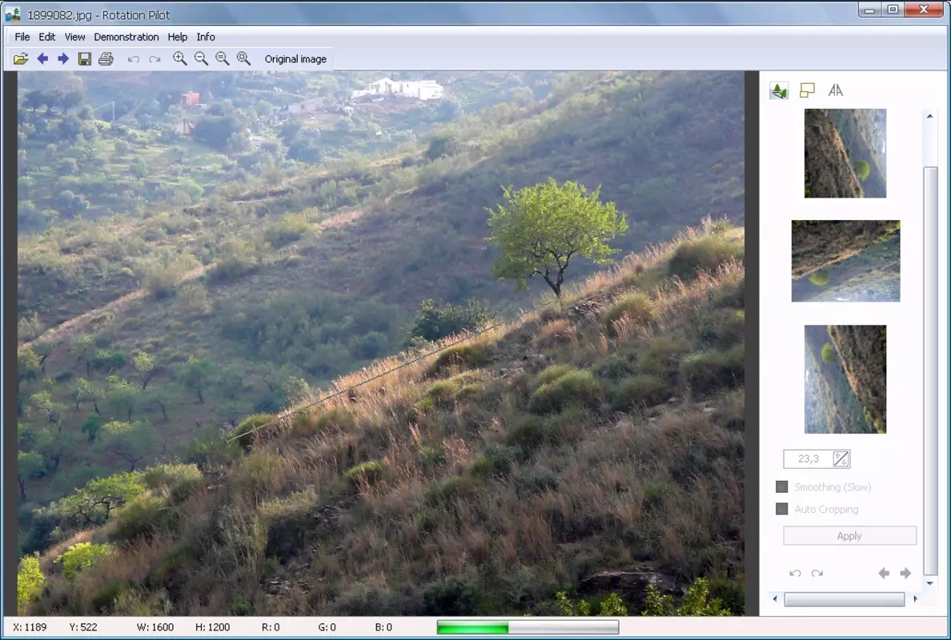Zoom out with the minus magnifier

pyautogui.click(x=201, y=58)
